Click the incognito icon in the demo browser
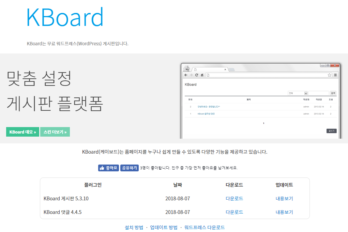The width and height of the screenshot is (348, 232). click(186, 68)
